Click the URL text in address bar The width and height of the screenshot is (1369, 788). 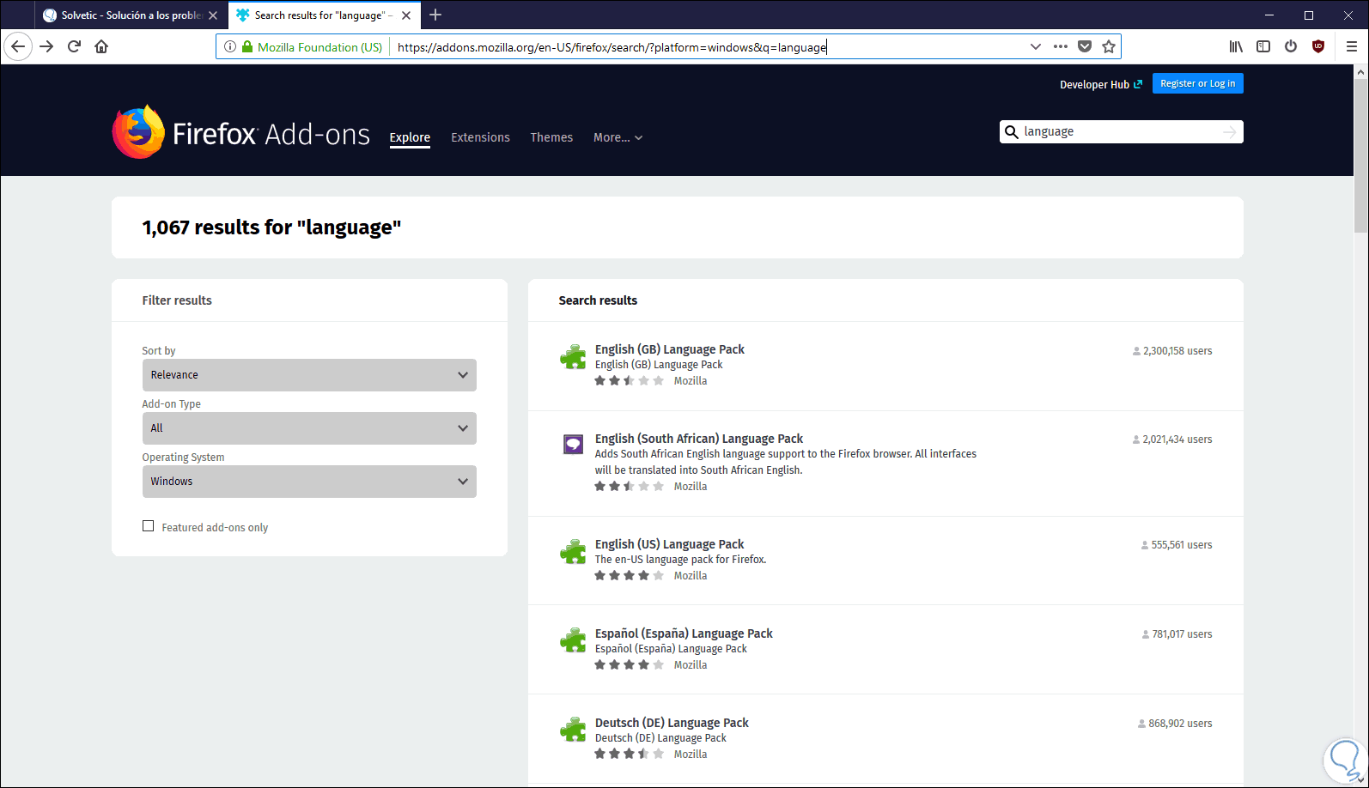tap(611, 47)
